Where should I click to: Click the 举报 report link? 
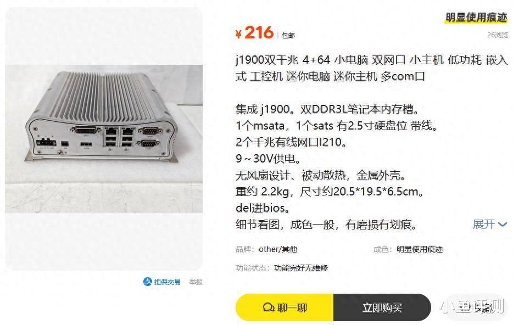click(x=196, y=282)
